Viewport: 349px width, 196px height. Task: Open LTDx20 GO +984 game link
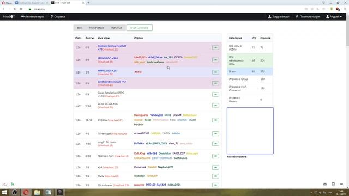pyautogui.click(x=108, y=58)
